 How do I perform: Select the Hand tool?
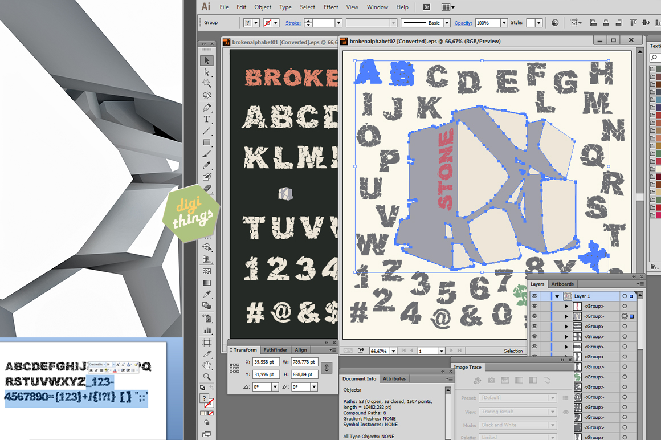click(206, 366)
